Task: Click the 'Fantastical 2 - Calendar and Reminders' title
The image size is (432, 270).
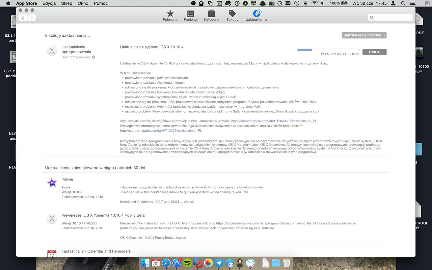Action: coord(96,251)
